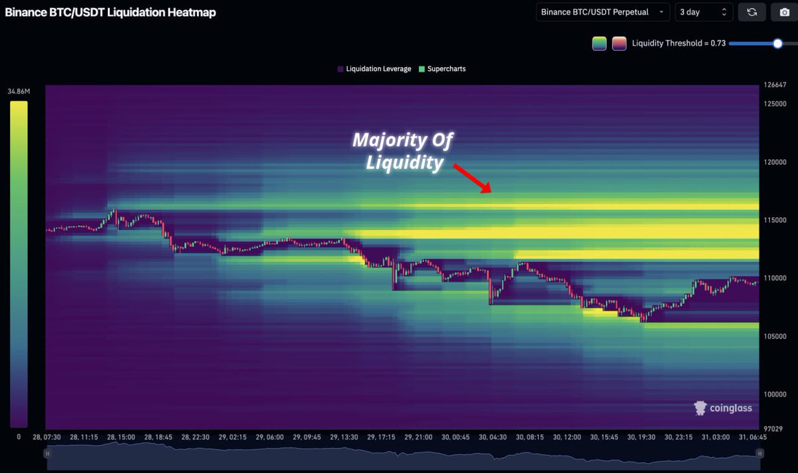Click the Liquidity Threshold slider handle
798x473 pixels.
point(777,44)
